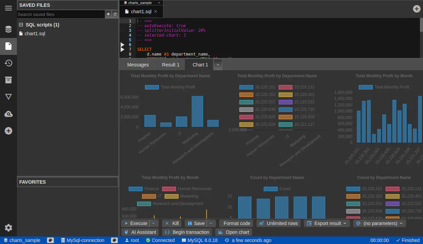423x244 pixels.
Task: Click the Search saved files field
Action: [61, 14]
